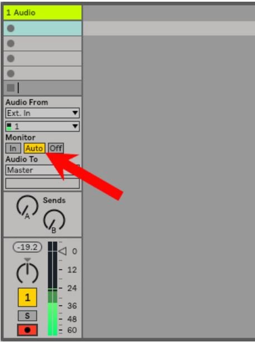Image resolution: width=255 pixels, height=342 pixels.
Task: Solo the track using the S button
Action: tap(27, 316)
